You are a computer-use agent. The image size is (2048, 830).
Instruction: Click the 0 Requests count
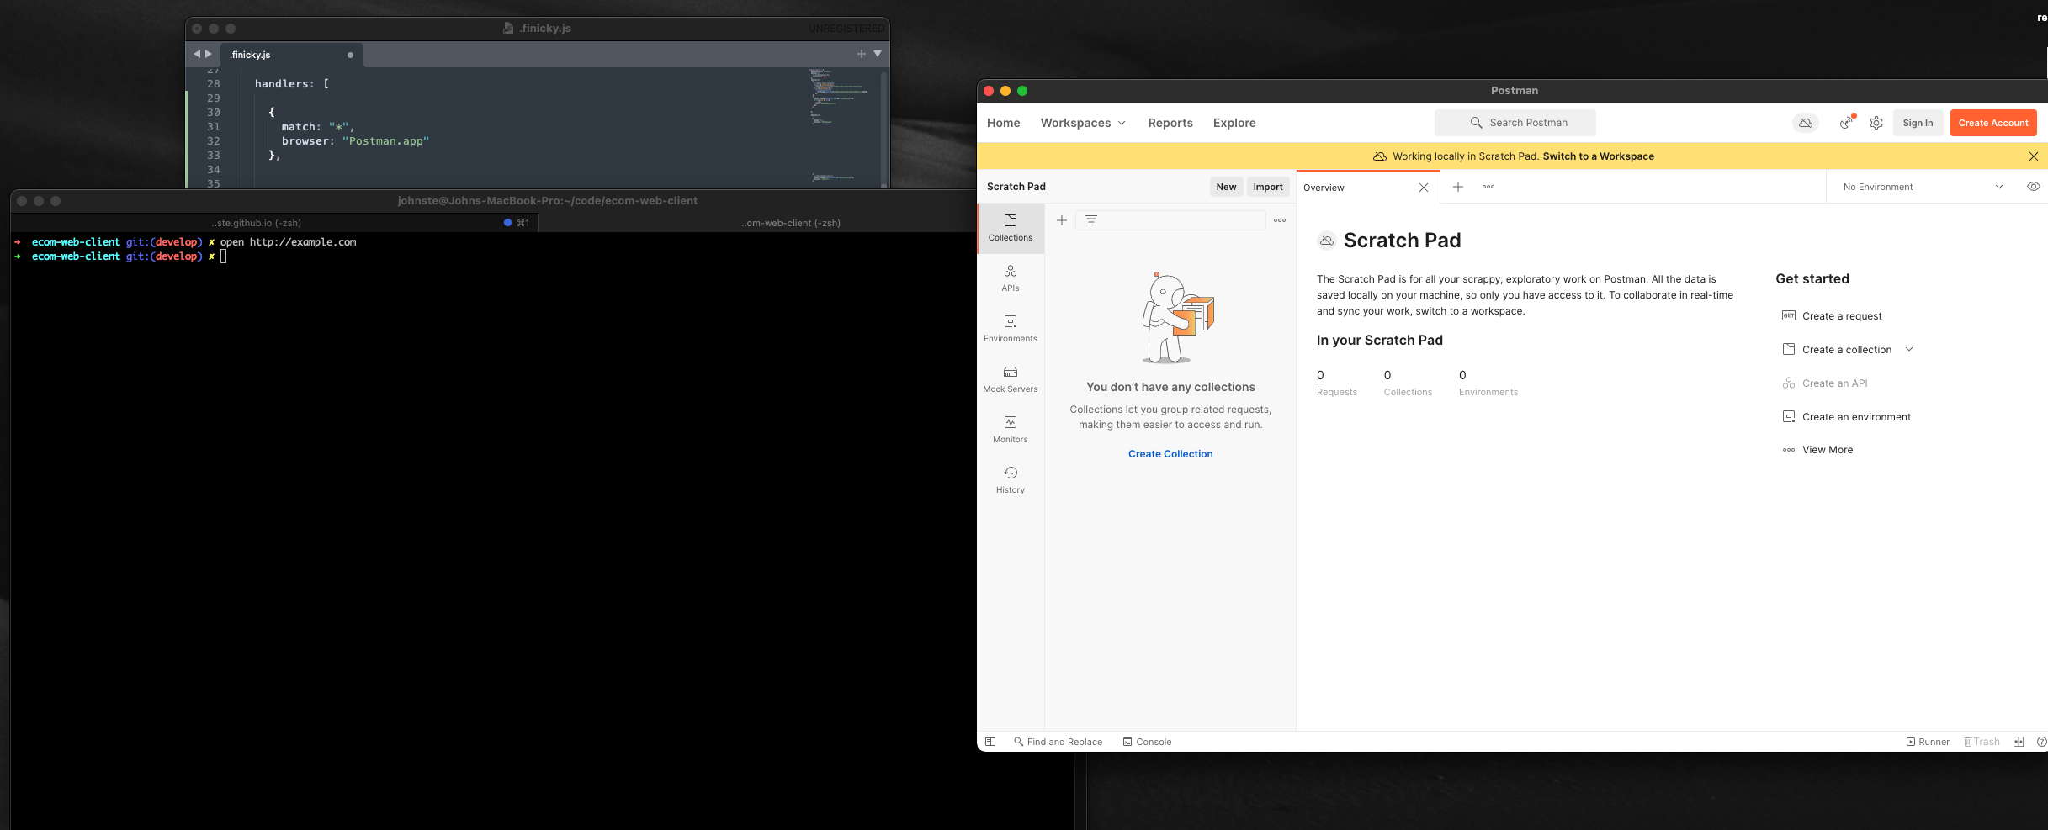coord(1336,383)
